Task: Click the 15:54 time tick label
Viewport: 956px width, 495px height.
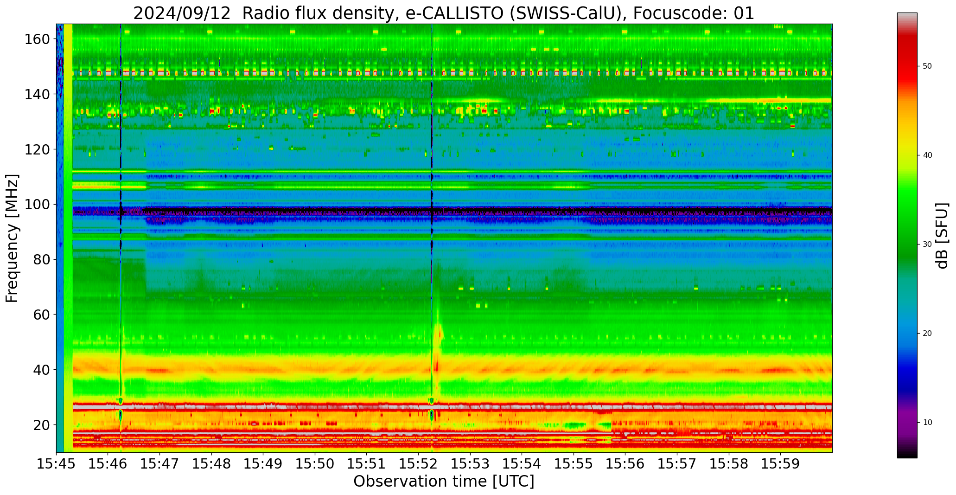Action: [522, 464]
